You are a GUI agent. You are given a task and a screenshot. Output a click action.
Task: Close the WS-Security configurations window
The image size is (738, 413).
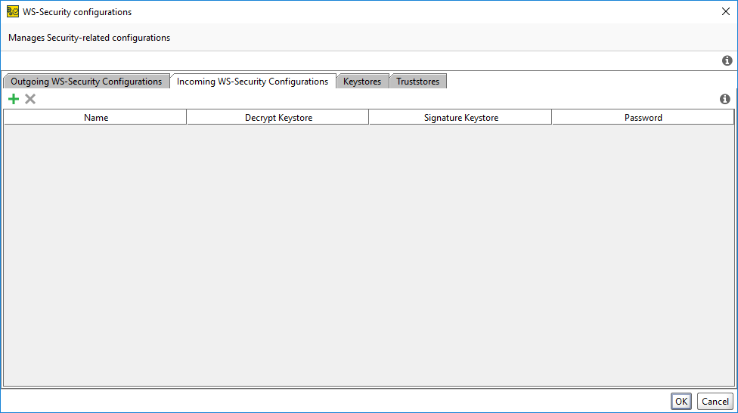click(726, 12)
